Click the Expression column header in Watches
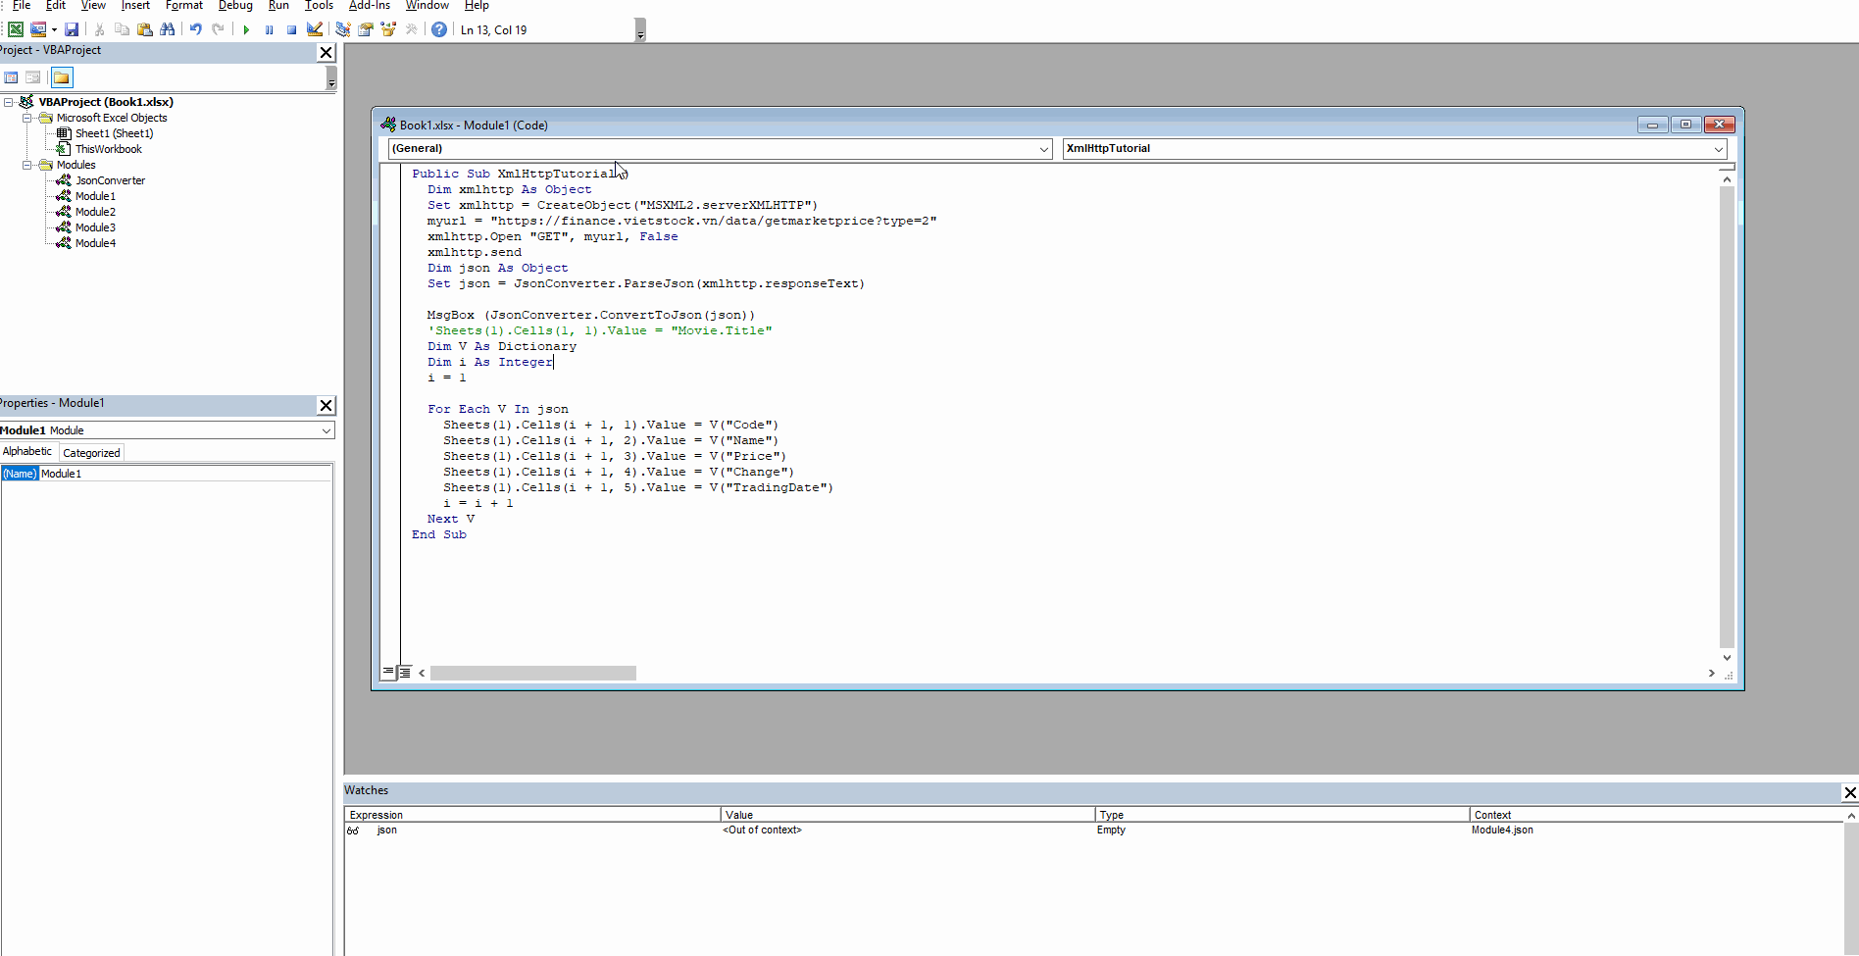Viewport: 1859px width, 956px height. pos(532,815)
